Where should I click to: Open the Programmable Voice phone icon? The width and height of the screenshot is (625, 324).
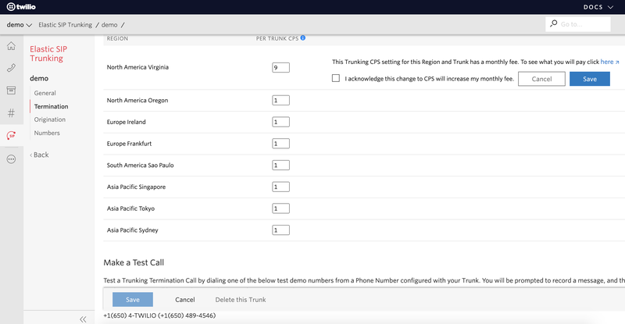pyautogui.click(x=11, y=68)
